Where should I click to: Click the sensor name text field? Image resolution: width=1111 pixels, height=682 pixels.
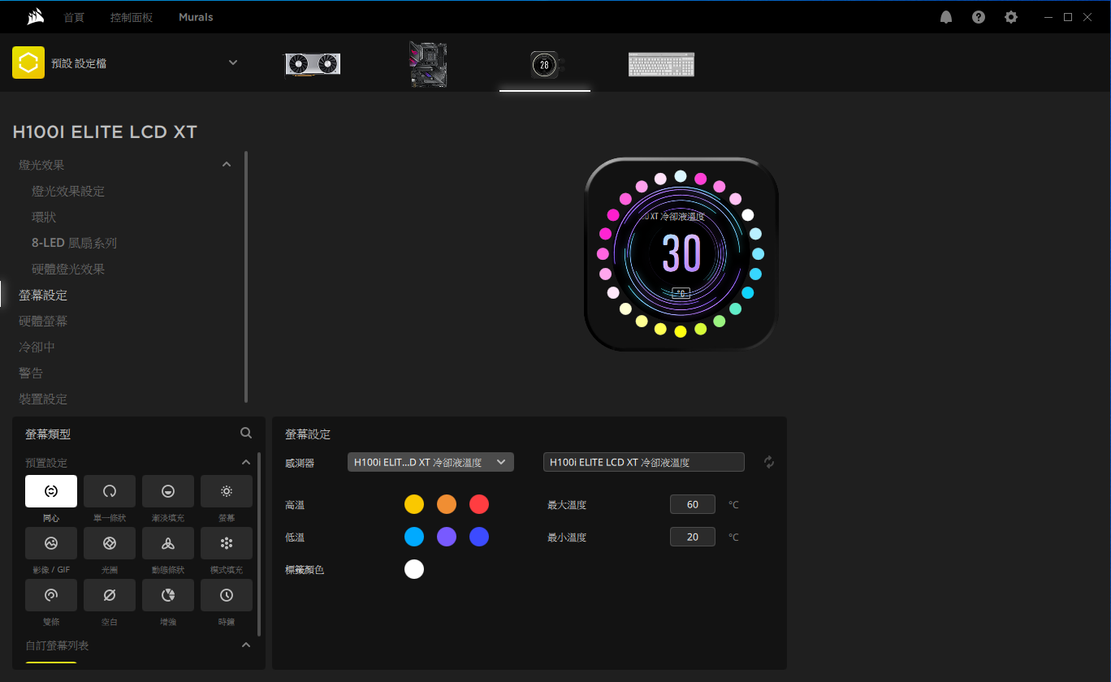coord(644,462)
